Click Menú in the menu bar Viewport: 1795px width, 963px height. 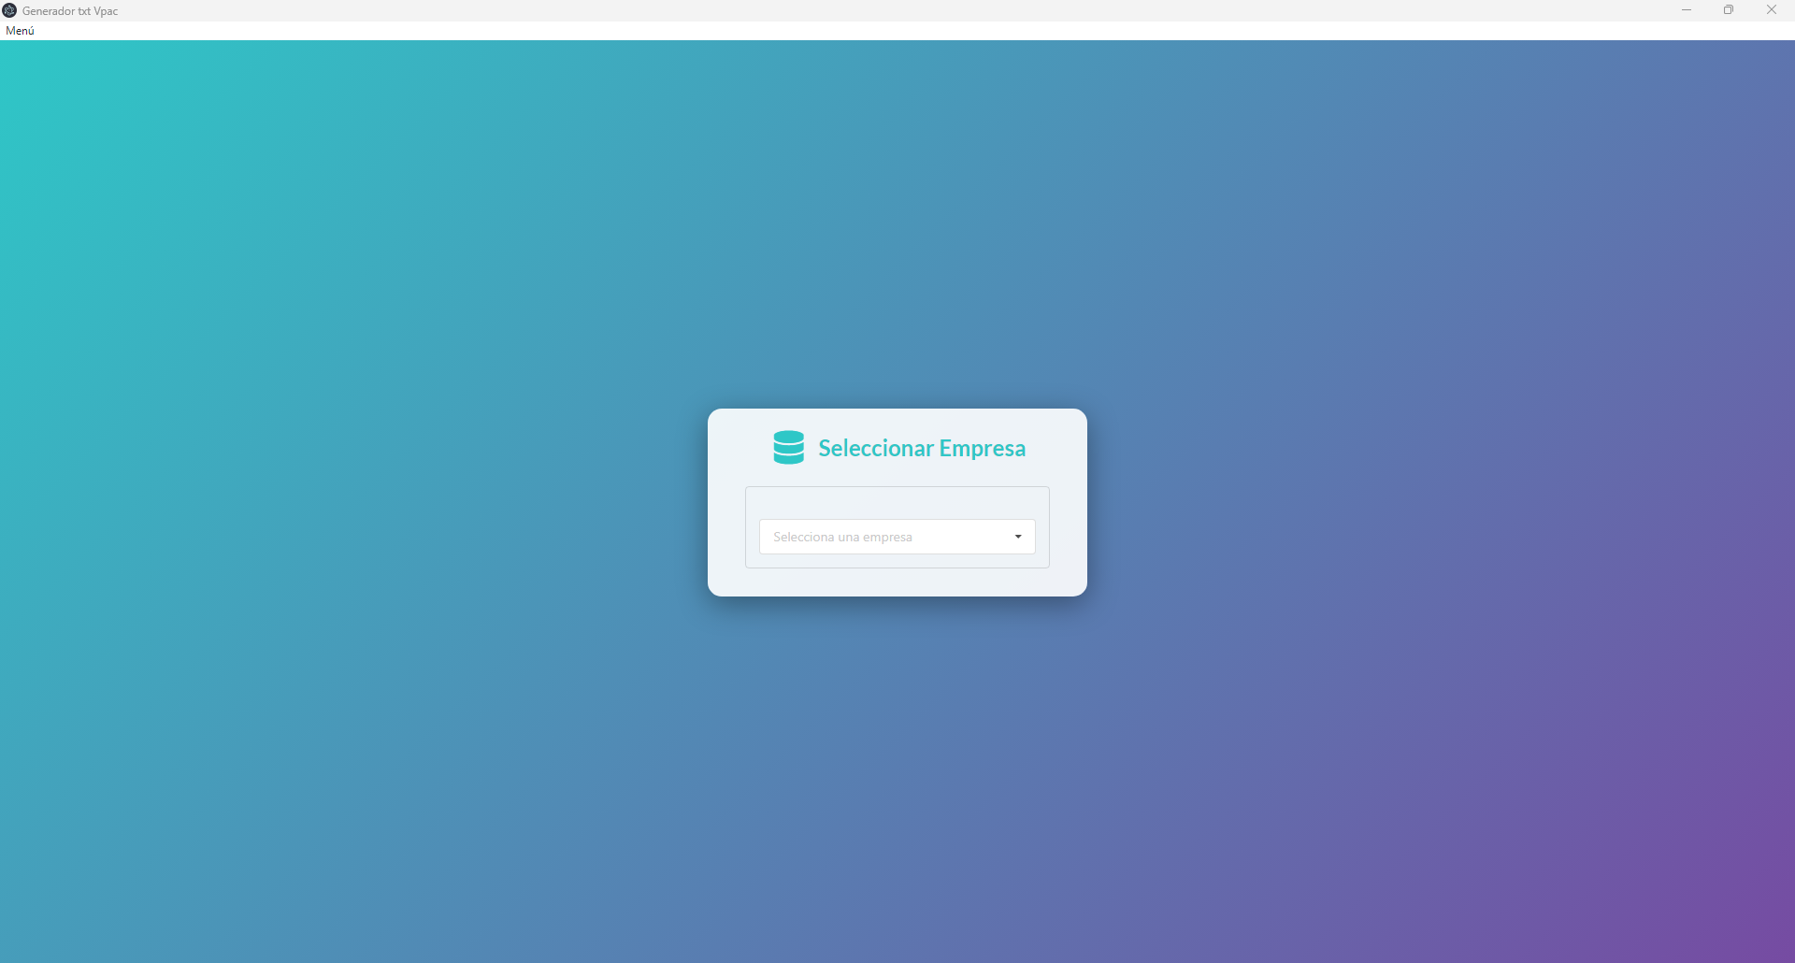coord(20,30)
